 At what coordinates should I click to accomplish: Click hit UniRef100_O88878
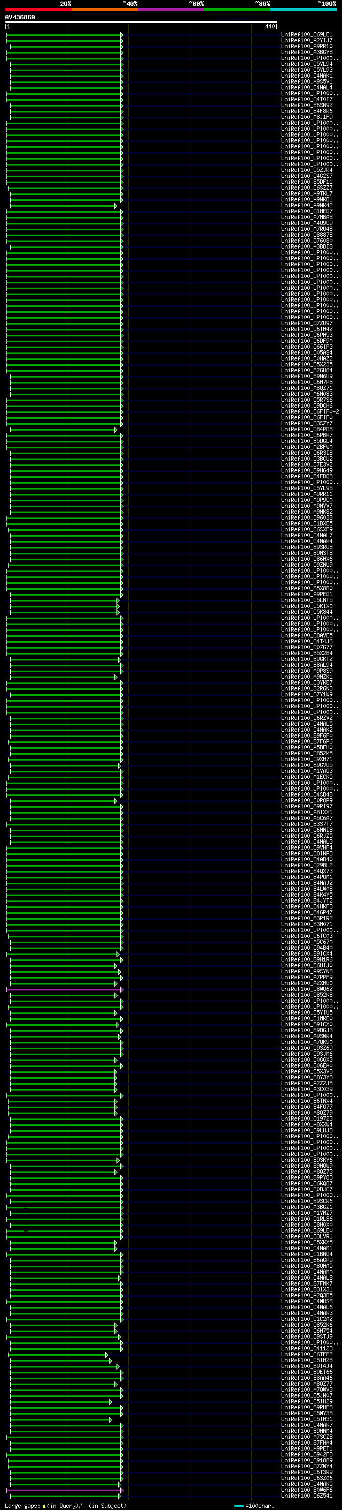(306, 235)
